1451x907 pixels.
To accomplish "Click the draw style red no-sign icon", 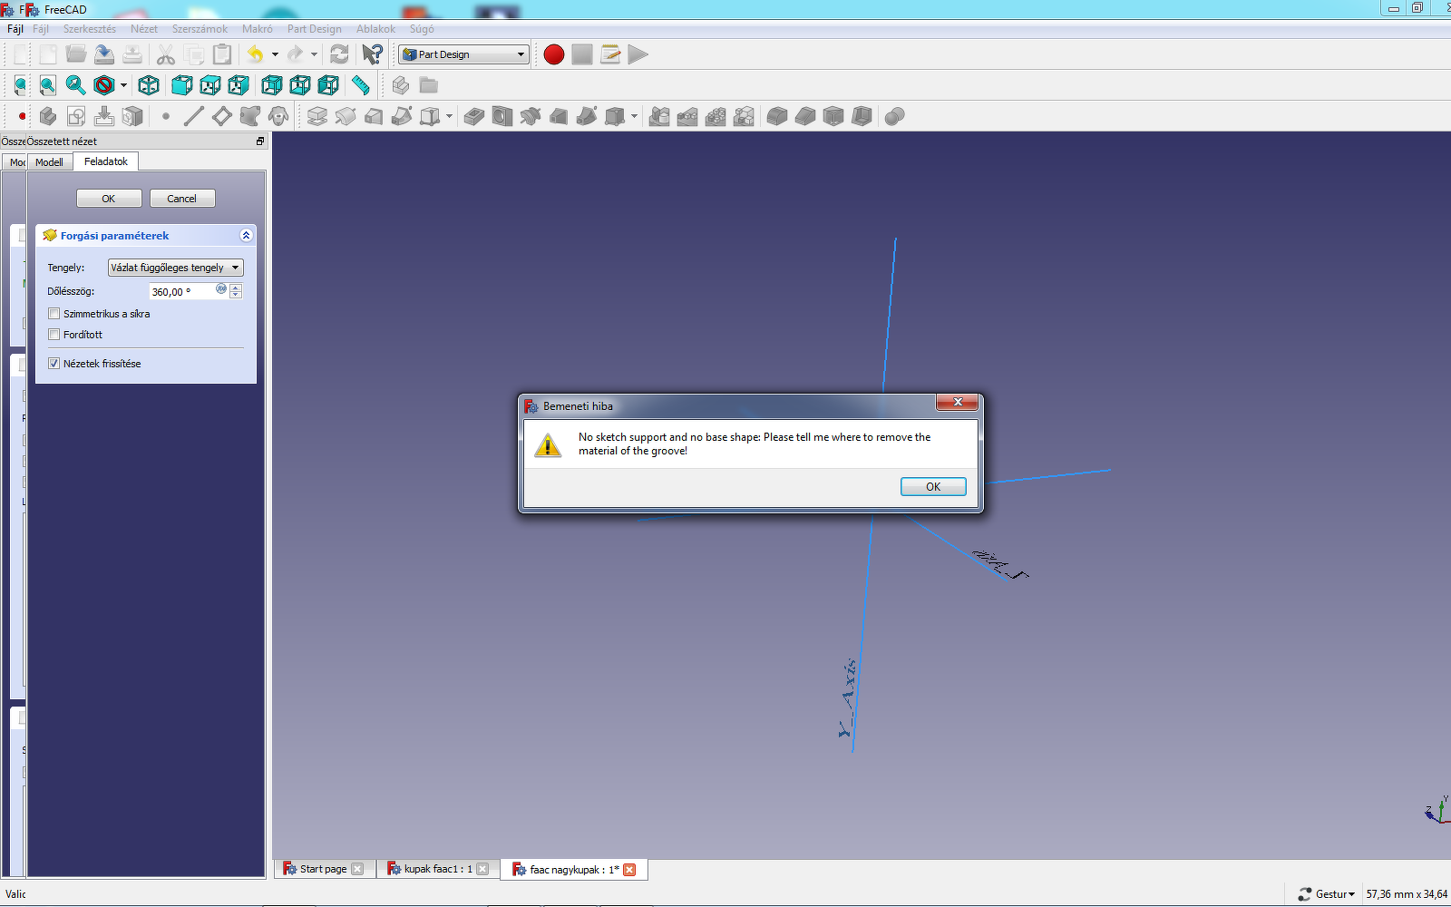I will point(104,85).
